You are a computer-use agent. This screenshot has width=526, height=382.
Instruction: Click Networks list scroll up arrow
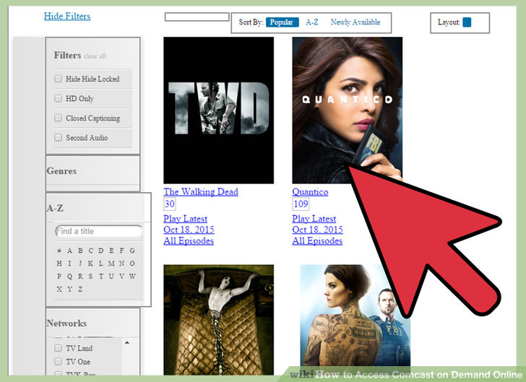pos(127,342)
